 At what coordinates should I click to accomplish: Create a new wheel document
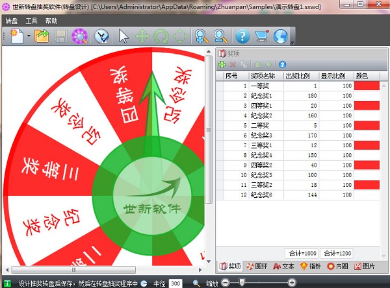click(17, 36)
